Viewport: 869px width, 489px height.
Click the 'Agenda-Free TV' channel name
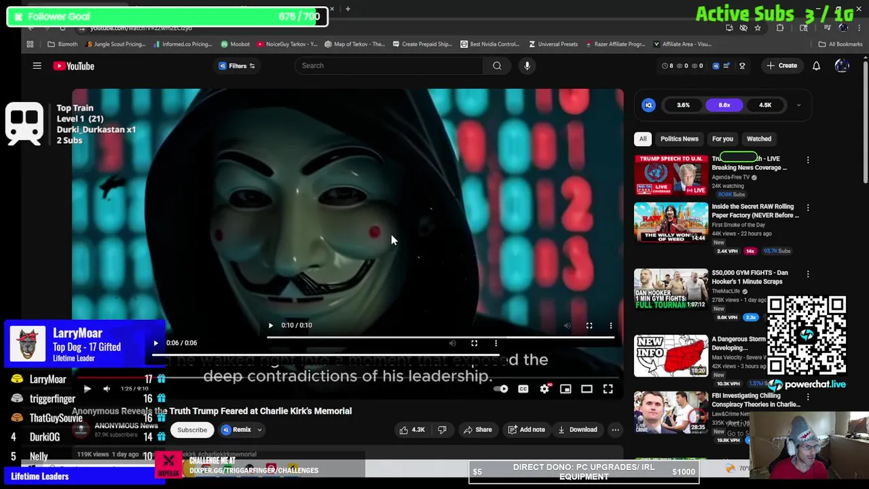click(x=731, y=177)
